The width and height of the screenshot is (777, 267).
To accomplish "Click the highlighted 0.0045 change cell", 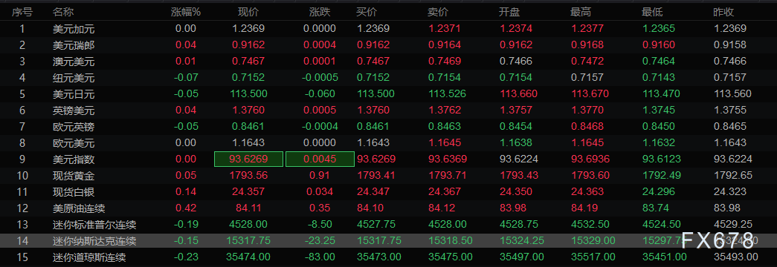I will point(320,159).
